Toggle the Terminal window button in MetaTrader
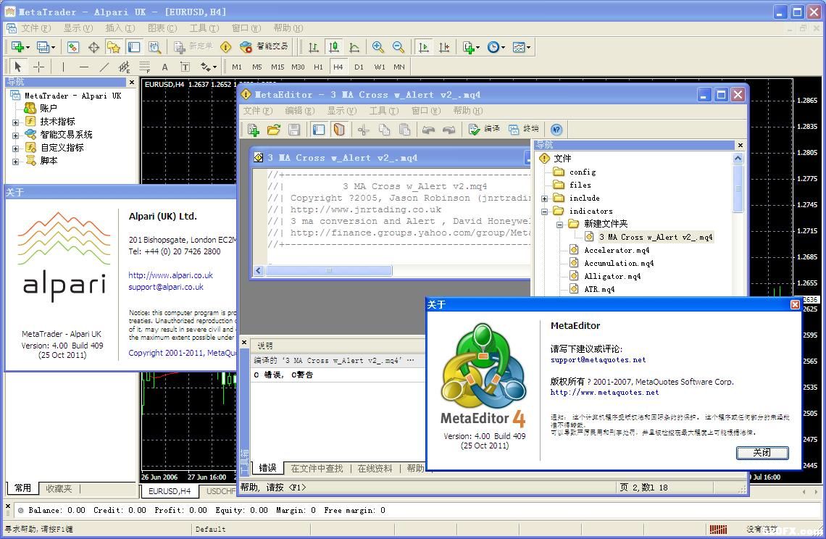Screen dimensions: 826x539 [134, 47]
